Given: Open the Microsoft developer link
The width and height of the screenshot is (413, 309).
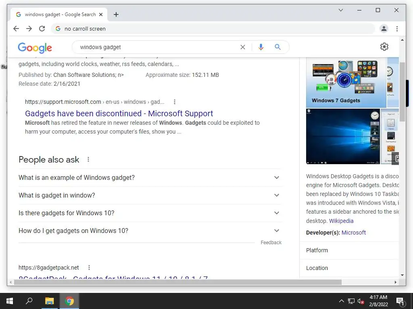Looking at the screenshot, I should (353, 233).
